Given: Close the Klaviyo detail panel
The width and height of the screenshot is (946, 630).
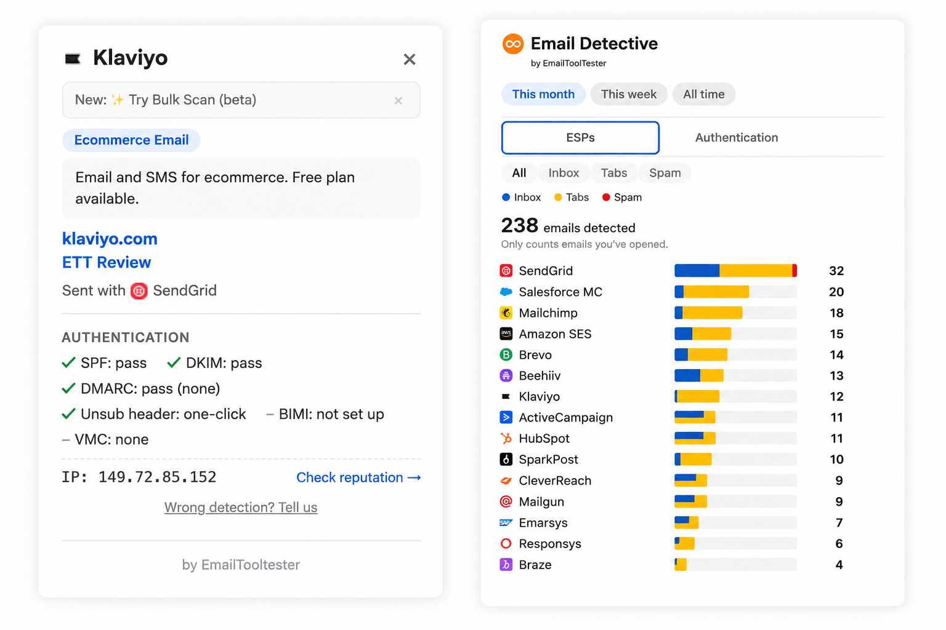Looking at the screenshot, I should point(410,59).
